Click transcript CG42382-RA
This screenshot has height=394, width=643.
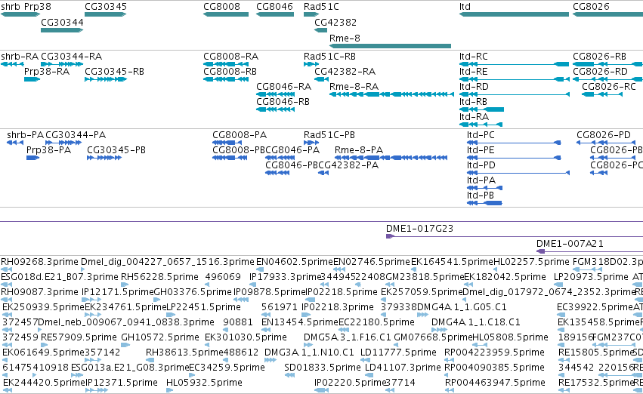322,79
